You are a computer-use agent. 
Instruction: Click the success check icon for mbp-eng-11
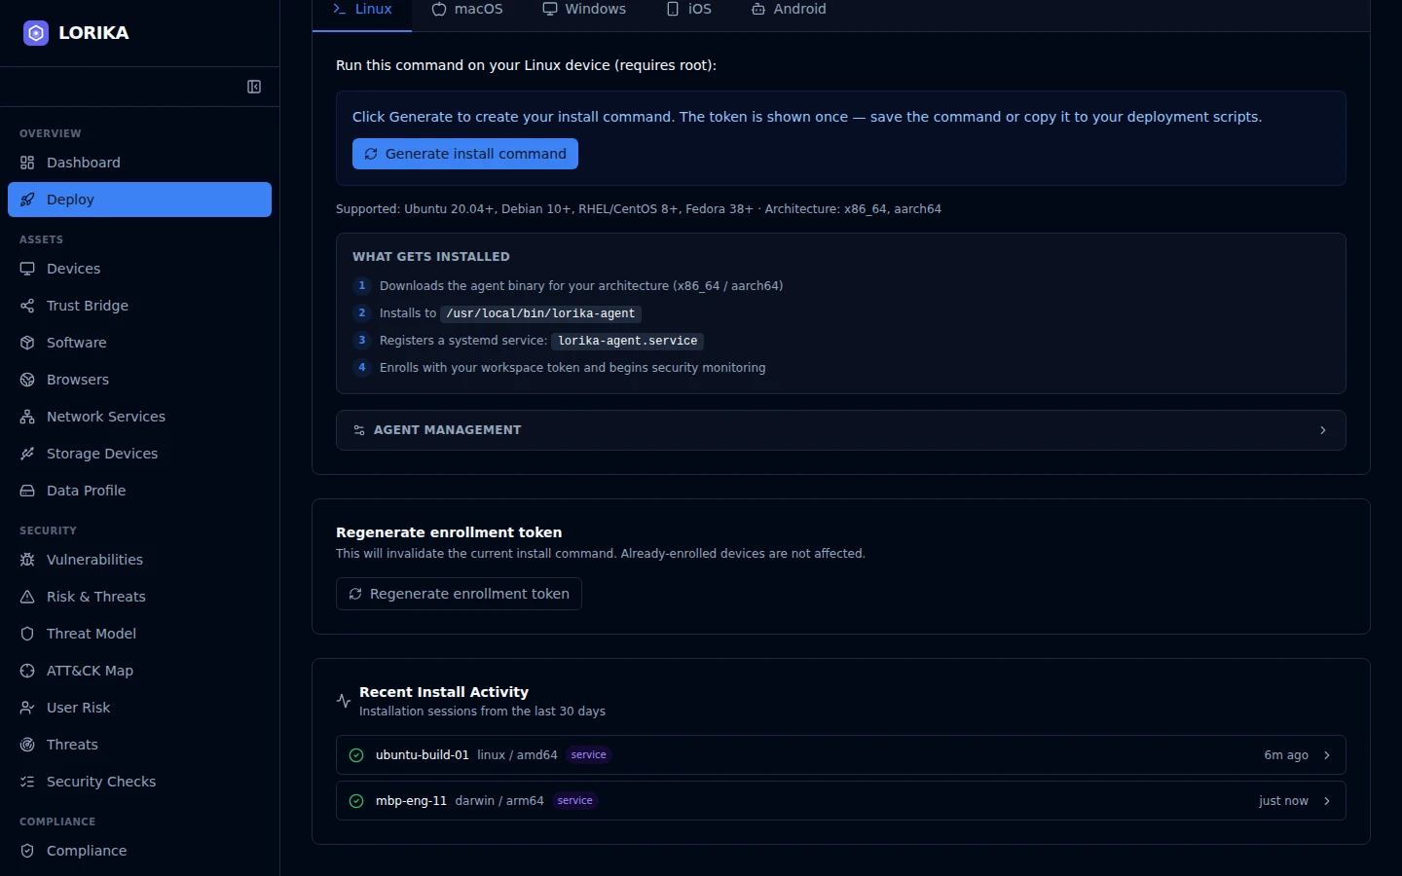point(356,801)
